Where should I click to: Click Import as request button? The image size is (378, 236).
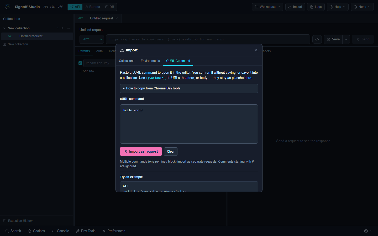(141, 152)
